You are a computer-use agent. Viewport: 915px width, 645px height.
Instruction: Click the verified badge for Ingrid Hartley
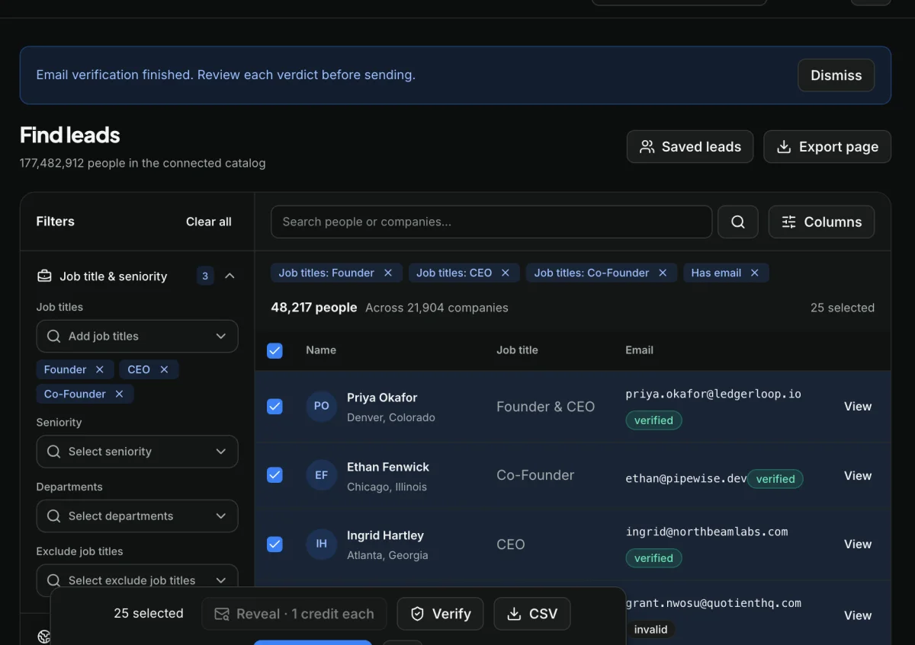pos(653,558)
